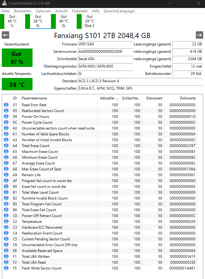Click the Aktueller column header

(x=109, y=98)
